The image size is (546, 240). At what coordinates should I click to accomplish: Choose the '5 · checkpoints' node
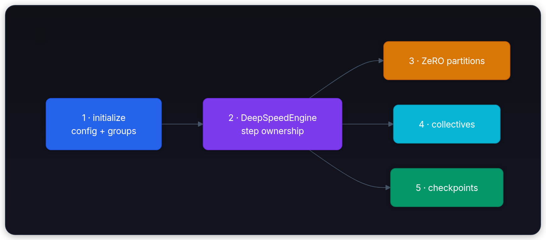click(447, 188)
